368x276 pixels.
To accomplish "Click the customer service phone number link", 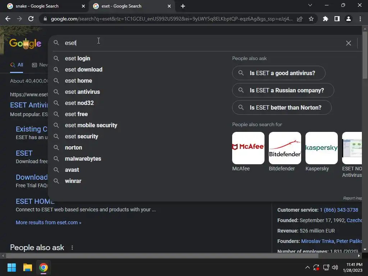I will pos(339,210).
